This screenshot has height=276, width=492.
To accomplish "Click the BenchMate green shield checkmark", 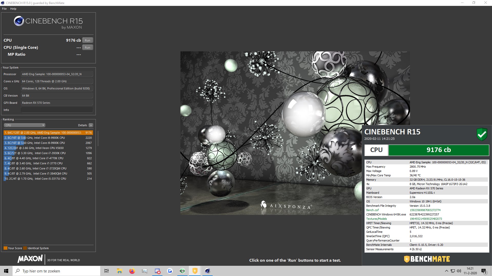I will click(x=482, y=134).
